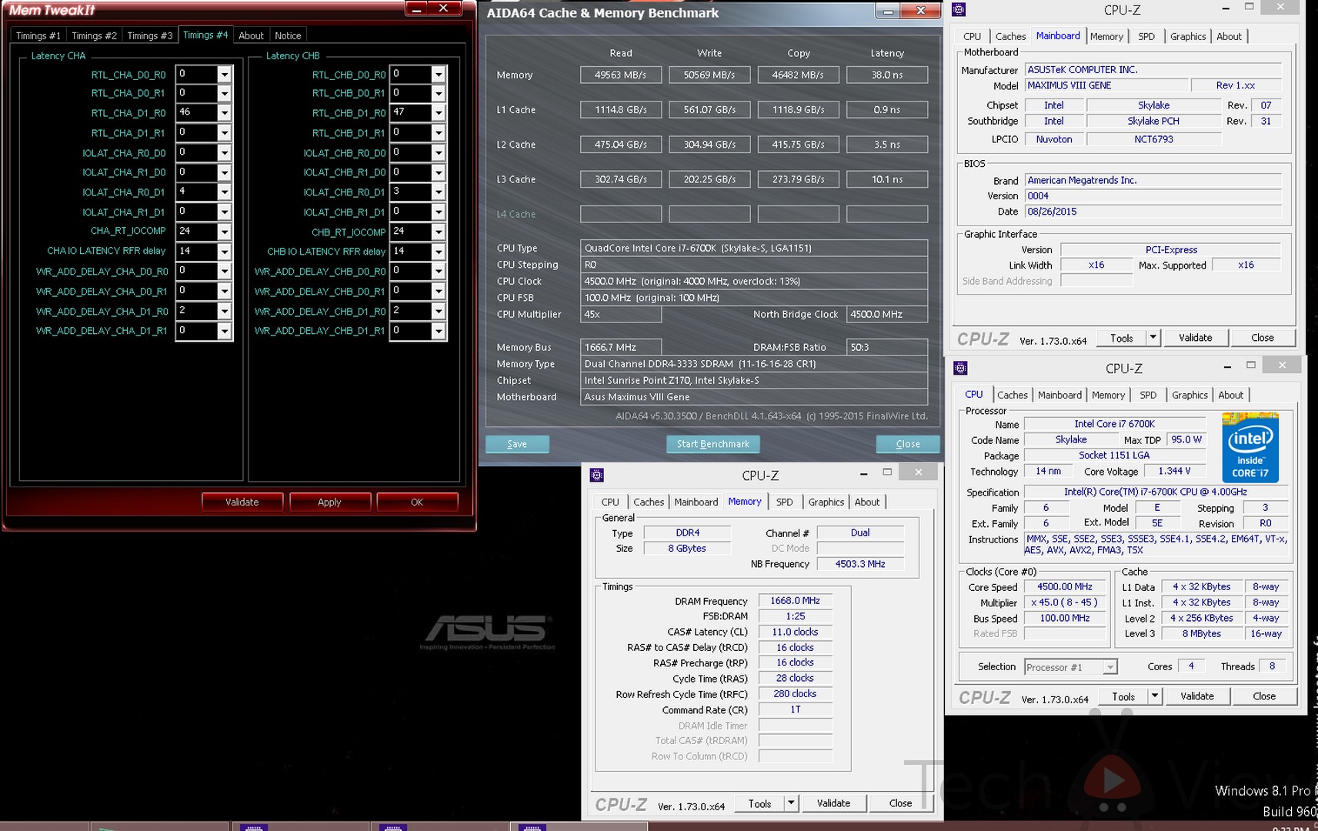
Task: Open the About tab in Mem TweakIt
Action: pyautogui.click(x=251, y=35)
